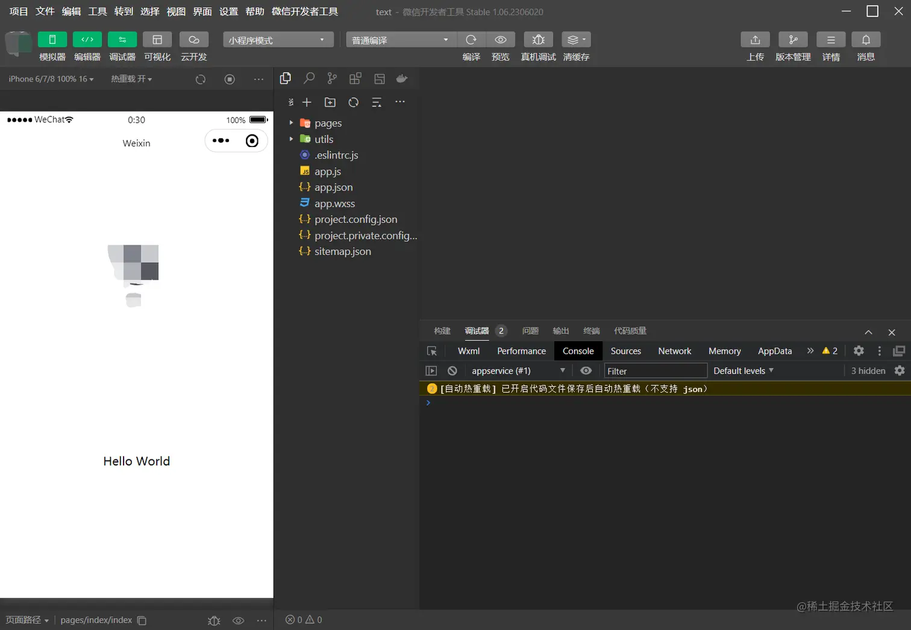Open the appservice (#1) context dropdown

[518, 371]
